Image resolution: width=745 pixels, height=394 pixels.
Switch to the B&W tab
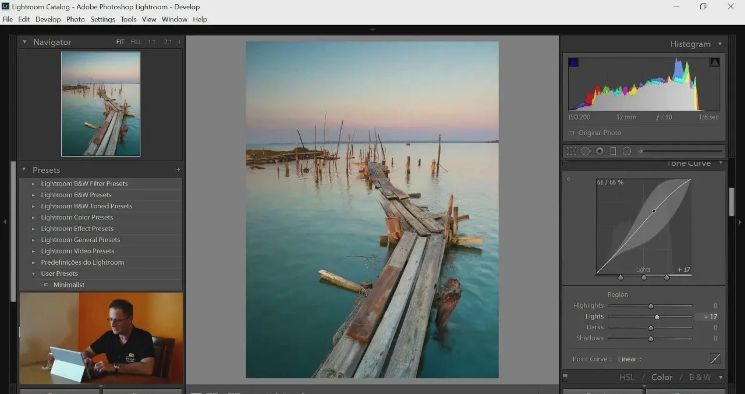[700, 377]
